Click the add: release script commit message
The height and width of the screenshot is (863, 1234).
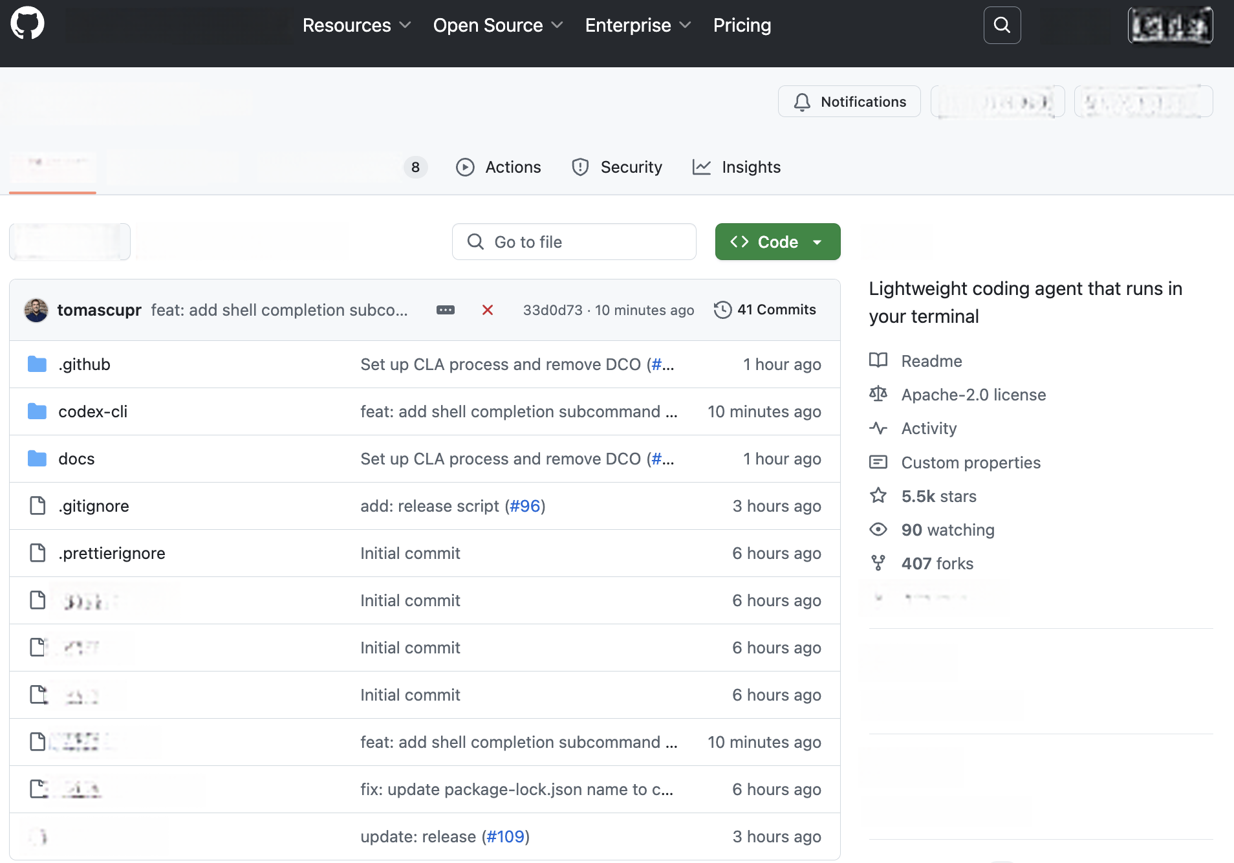pos(429,506)
